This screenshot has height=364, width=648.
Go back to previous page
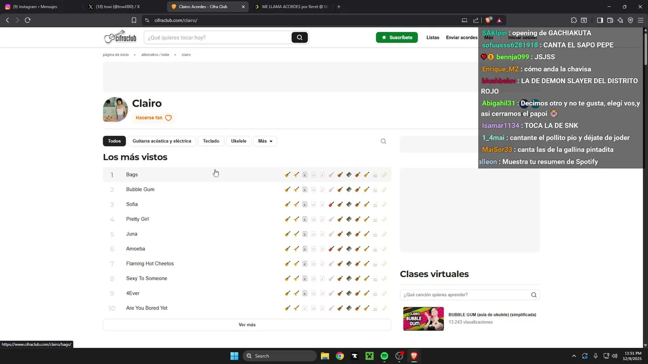tap(7, 20)
